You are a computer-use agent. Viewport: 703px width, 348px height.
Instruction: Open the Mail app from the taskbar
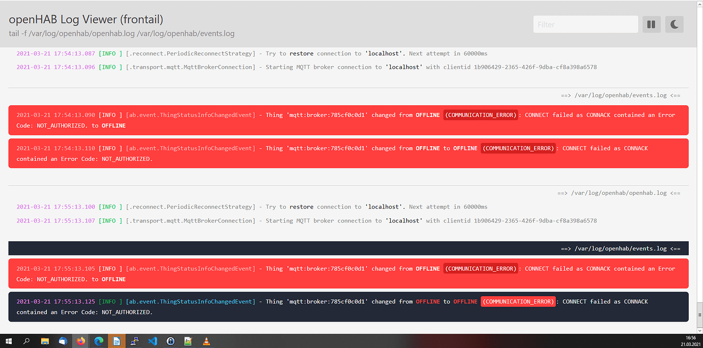(63, 341)
